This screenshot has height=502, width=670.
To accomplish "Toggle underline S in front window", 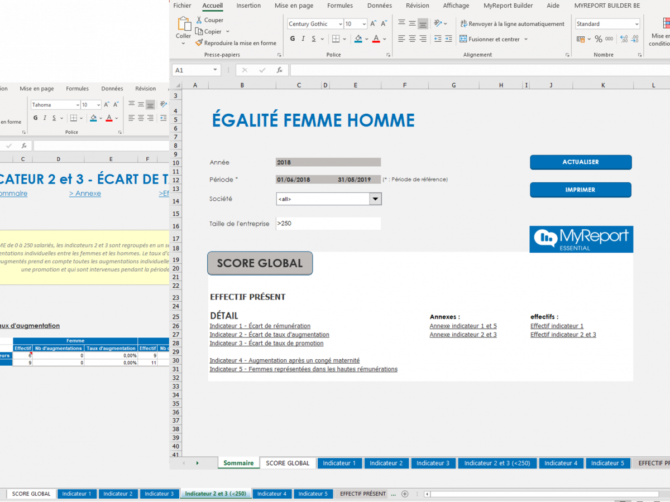I will (x=314, y=39).
